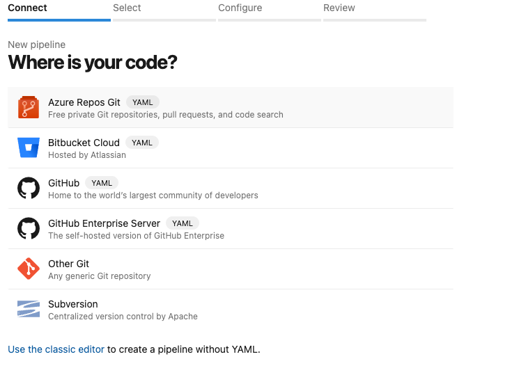
Task: Click 'Hosted by Atlassian' description
Action: click(x=87, y=155)
